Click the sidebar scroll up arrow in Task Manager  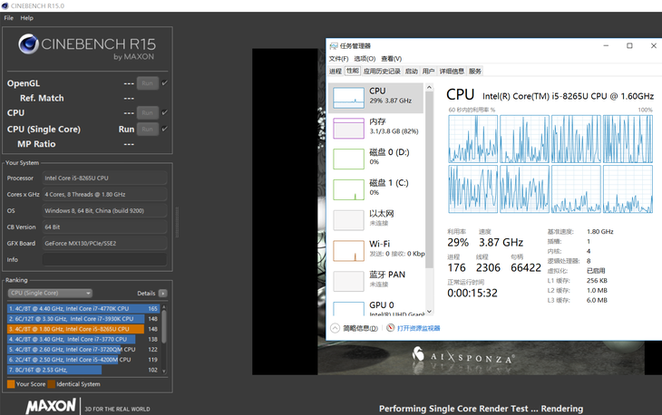429,87
